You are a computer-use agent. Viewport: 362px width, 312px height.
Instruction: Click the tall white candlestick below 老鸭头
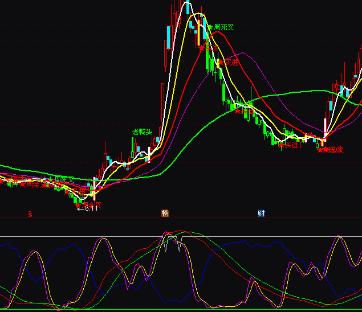click(150, 154)
